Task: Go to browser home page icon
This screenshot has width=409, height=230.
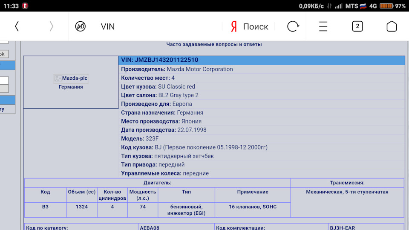Action: [392, 26]
